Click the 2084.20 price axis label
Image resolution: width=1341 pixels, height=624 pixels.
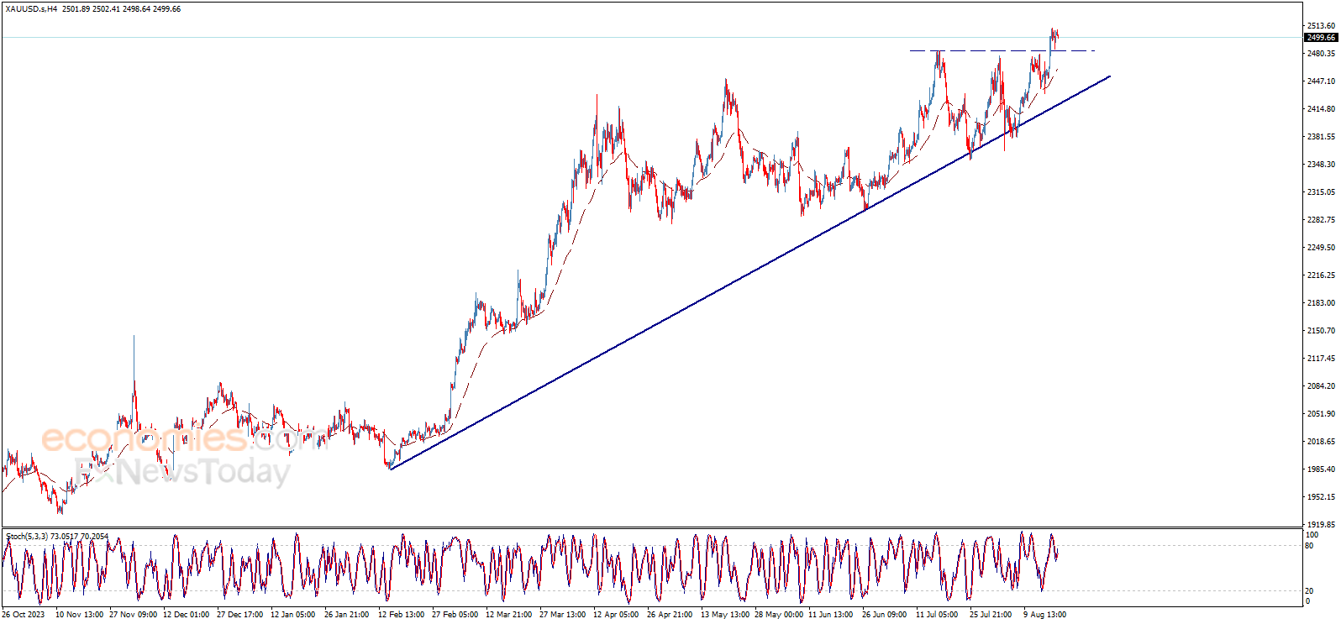pyautogui.click(x=1321, y=386)
